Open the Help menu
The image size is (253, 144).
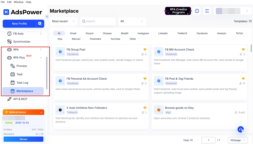click(29, 2)
